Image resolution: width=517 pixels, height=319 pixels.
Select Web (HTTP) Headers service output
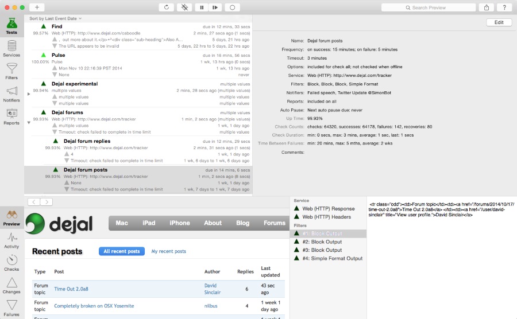(328, 217)
